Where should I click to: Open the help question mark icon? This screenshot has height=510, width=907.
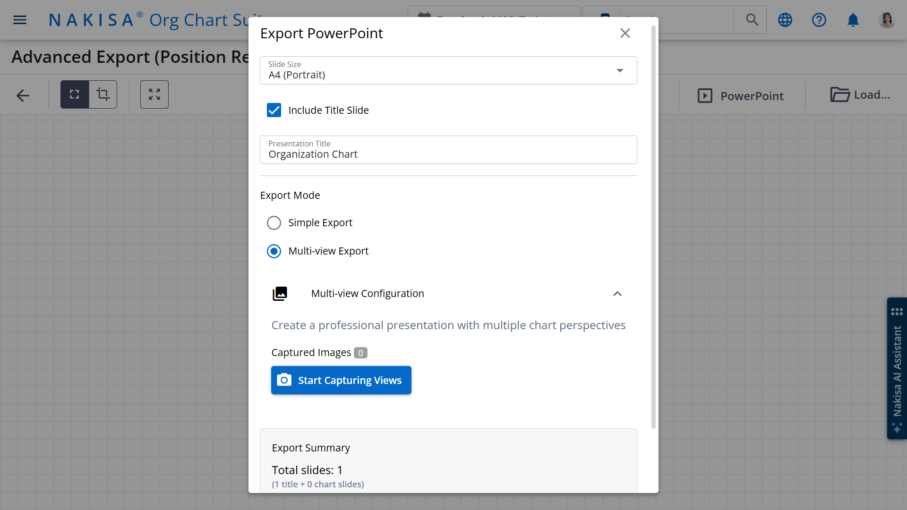point(819,20)
